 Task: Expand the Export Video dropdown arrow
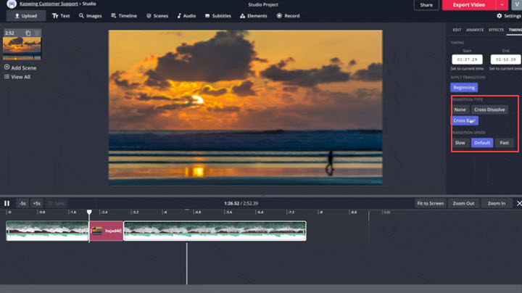coord(501,5)
